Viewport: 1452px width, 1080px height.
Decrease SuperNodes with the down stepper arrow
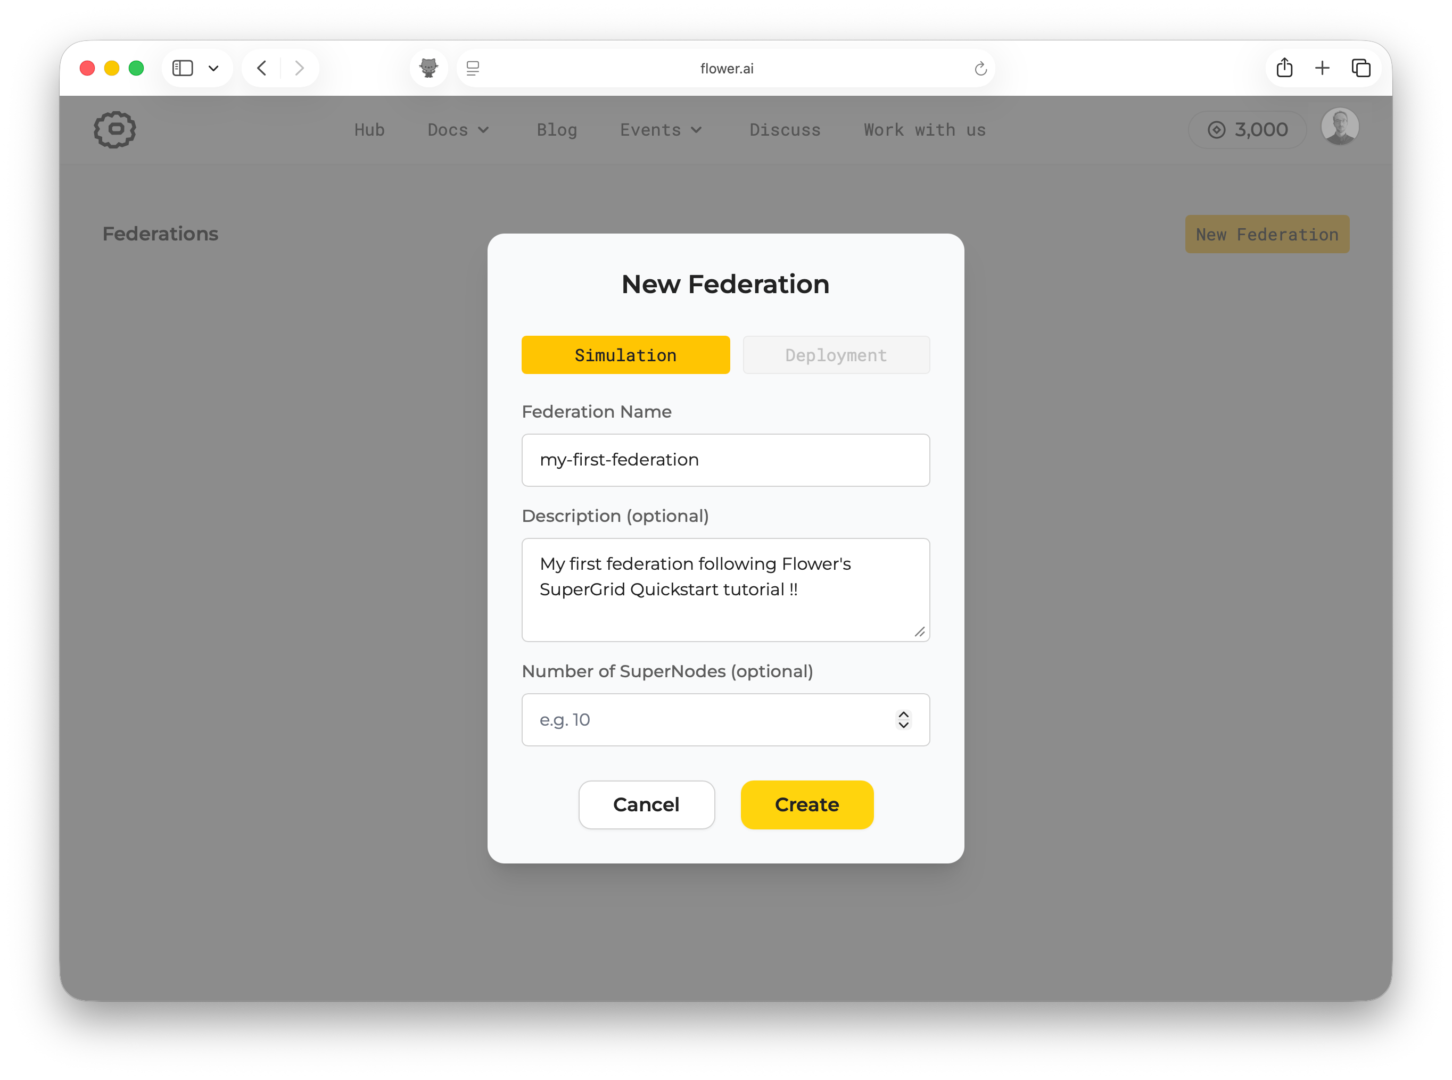pos(903,725)
